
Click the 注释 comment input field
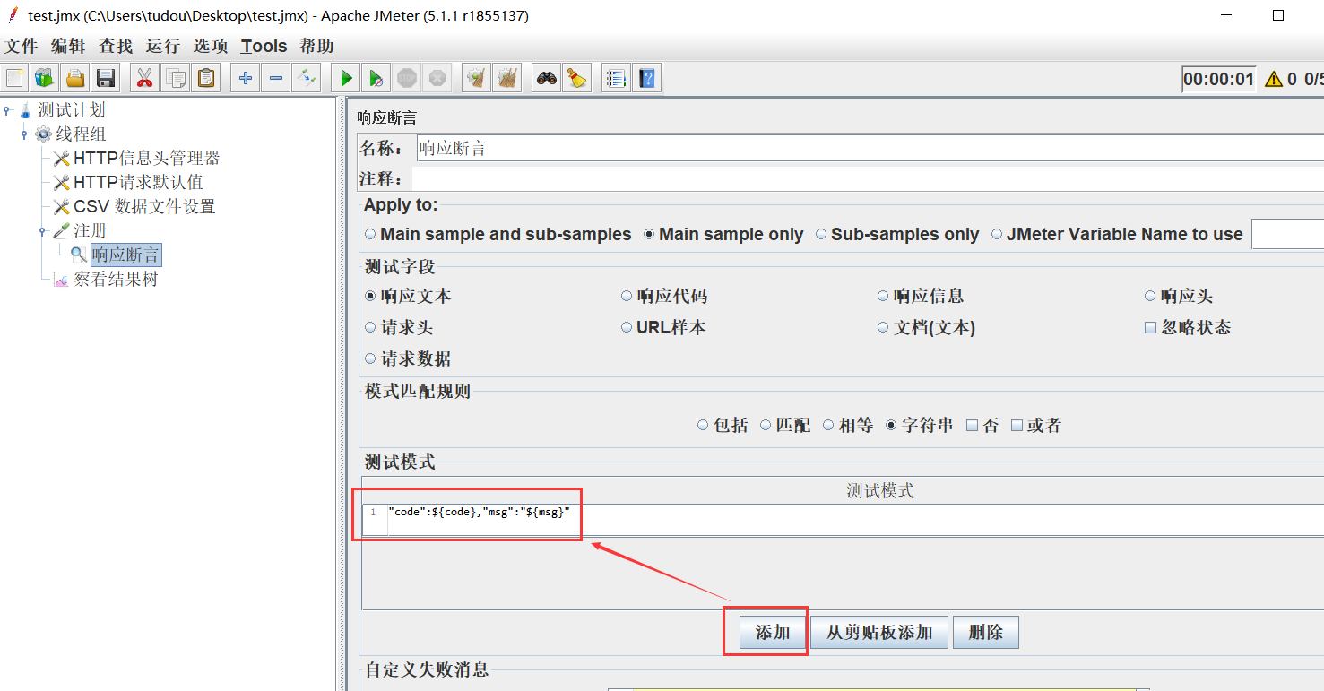point(867,179)
